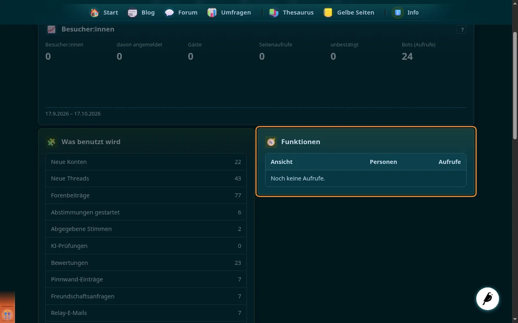Go to the Forum menu item
Viewport: 518px width, 323px height.
coord(181,13)
